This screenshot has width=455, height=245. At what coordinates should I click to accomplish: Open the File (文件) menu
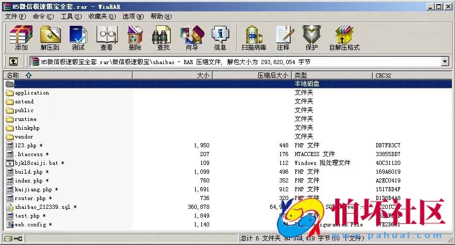(15, 17)
